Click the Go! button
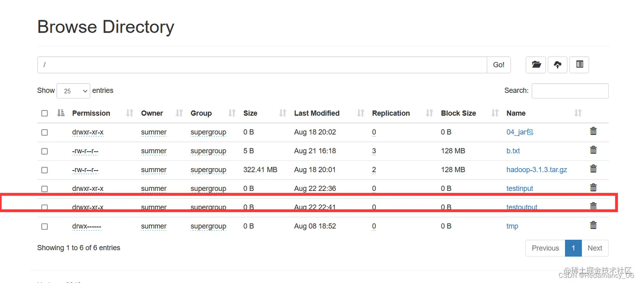 [x=499, y=65]
